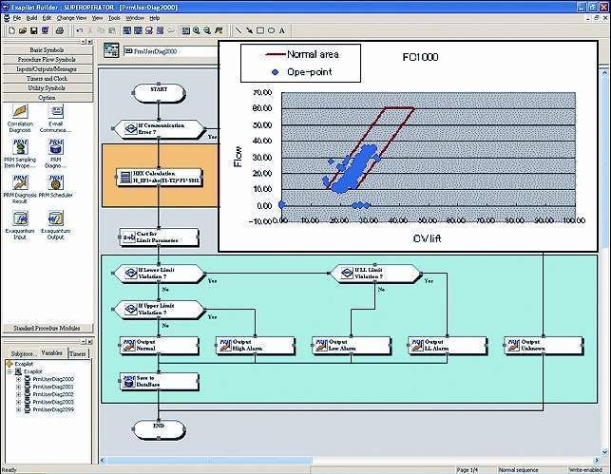
Task: Collapse the Exapilot tree node
Action: point(10,371)
